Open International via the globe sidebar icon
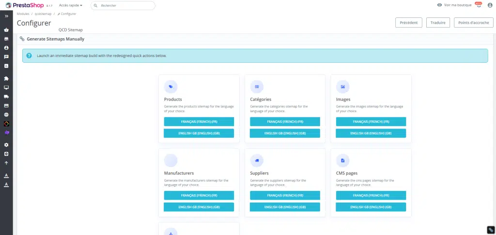 6,115
